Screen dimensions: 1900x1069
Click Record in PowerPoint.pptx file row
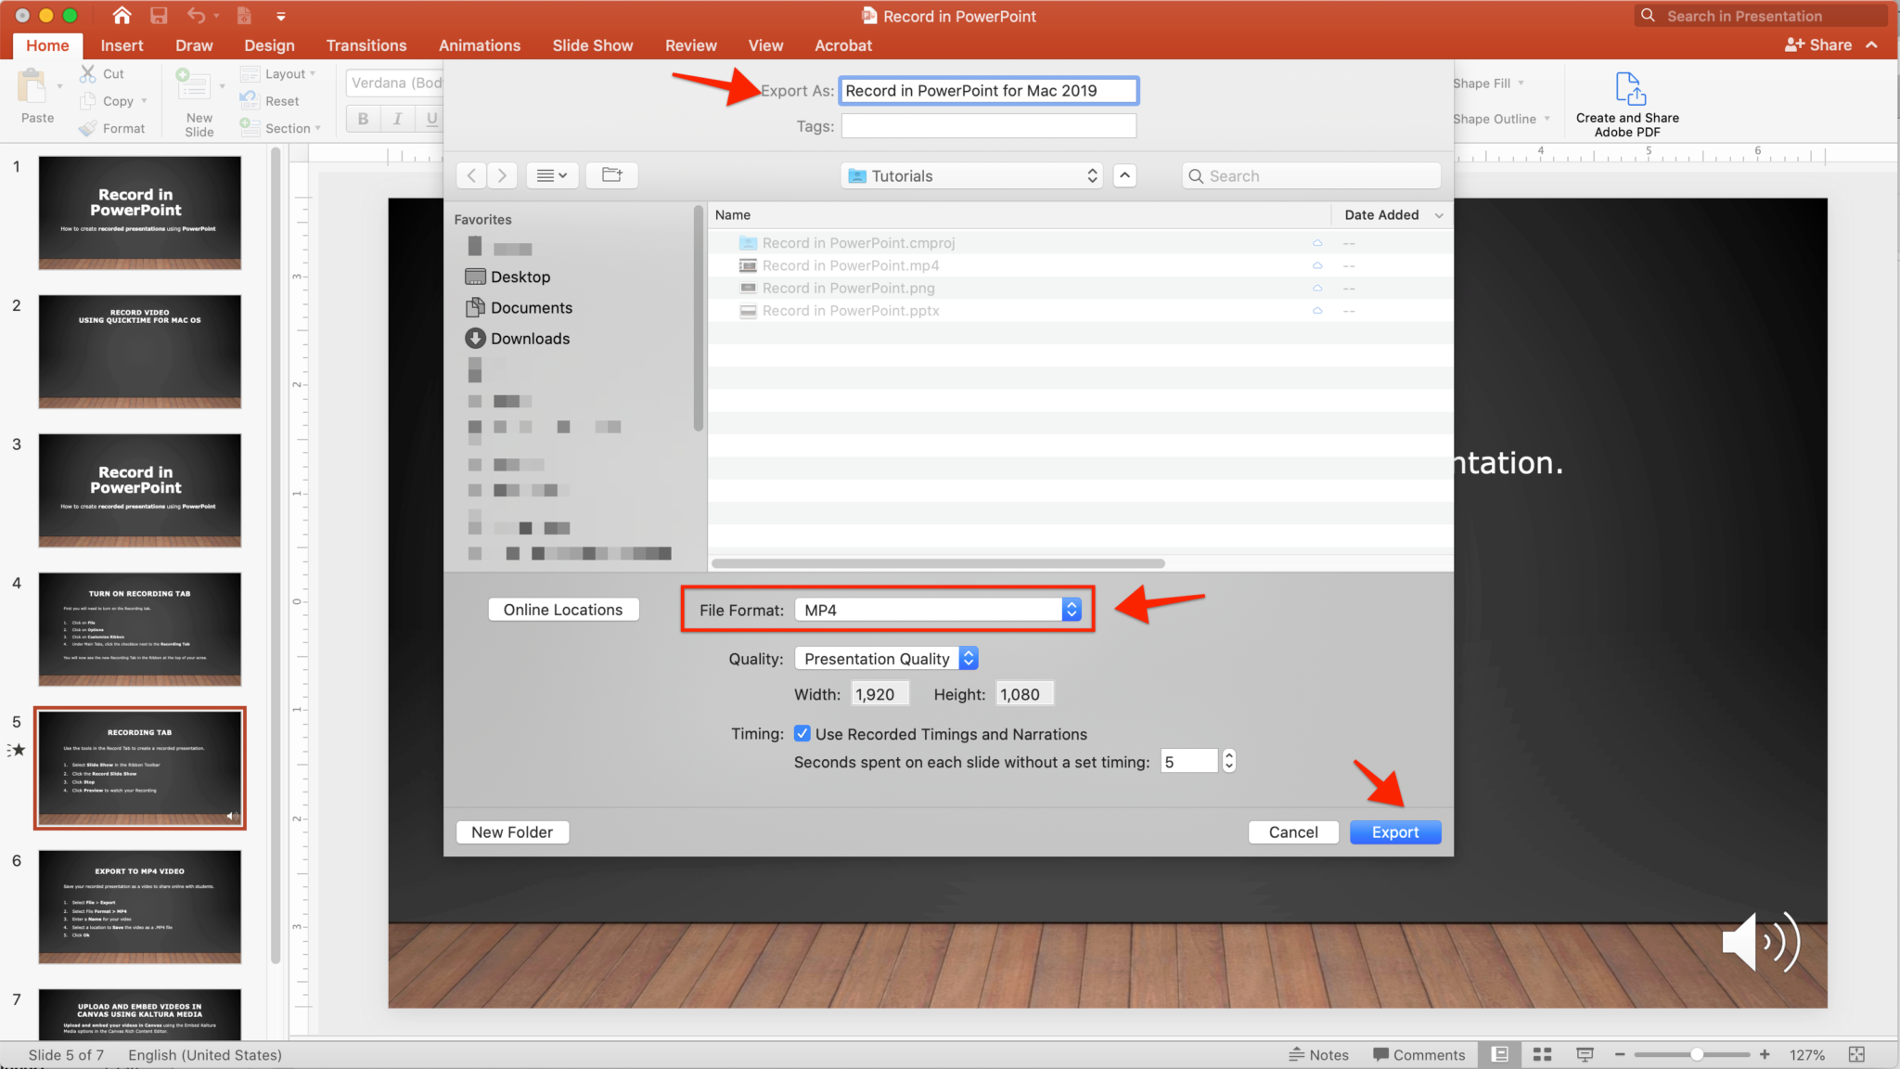click(1080, 311)
